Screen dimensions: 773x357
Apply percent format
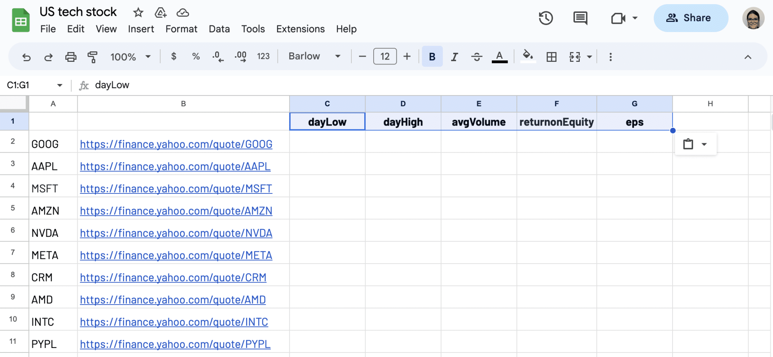click(196, 56)
